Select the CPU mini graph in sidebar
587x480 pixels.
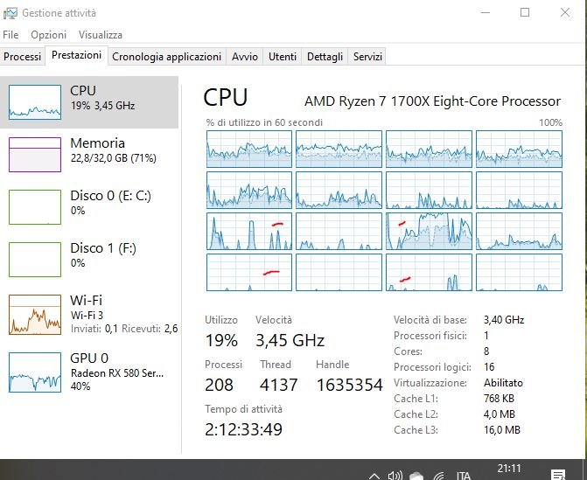pyautogui.click(x=35, y=102)
